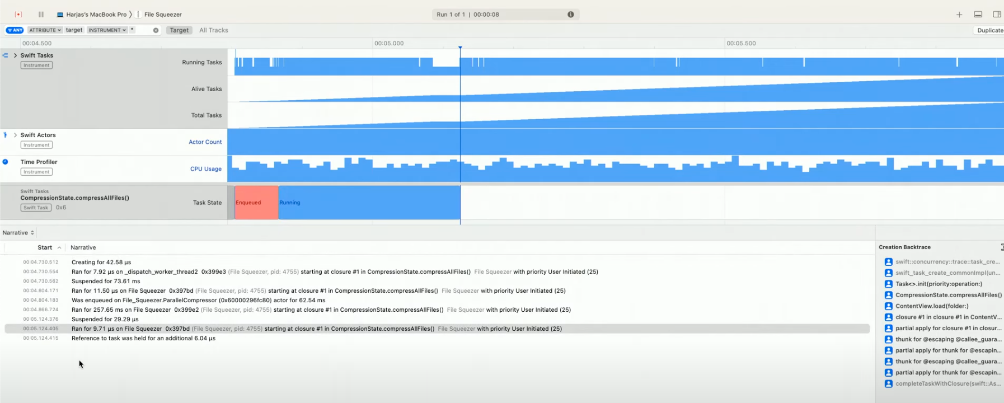
Task: Select the 'Ran for 257.65 ms' narrative row
Action: tap(437, 310)
